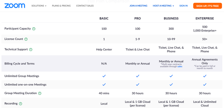Click help icon next to License Count

point(26,39)
